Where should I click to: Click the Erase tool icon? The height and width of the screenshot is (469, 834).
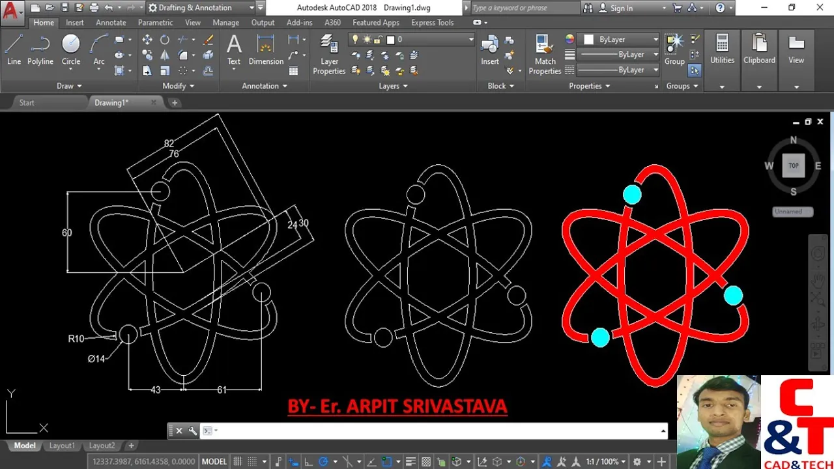pyautogui.click(x=208, y=40)
